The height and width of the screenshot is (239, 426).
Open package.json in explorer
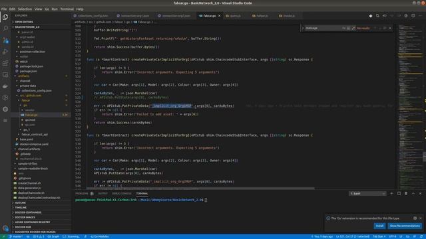point(28,71)
